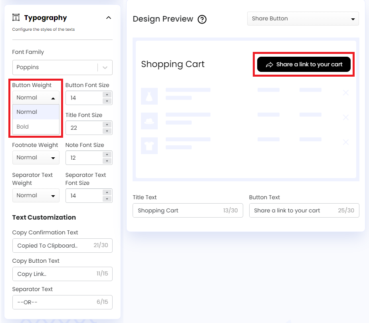This screenshot has width=369, height=323.
Task: Click the Design Preview help question-mark icon
Action: (202, 19)
